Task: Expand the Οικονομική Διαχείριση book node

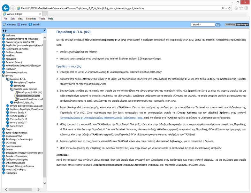Action: (x=4, y=73)
